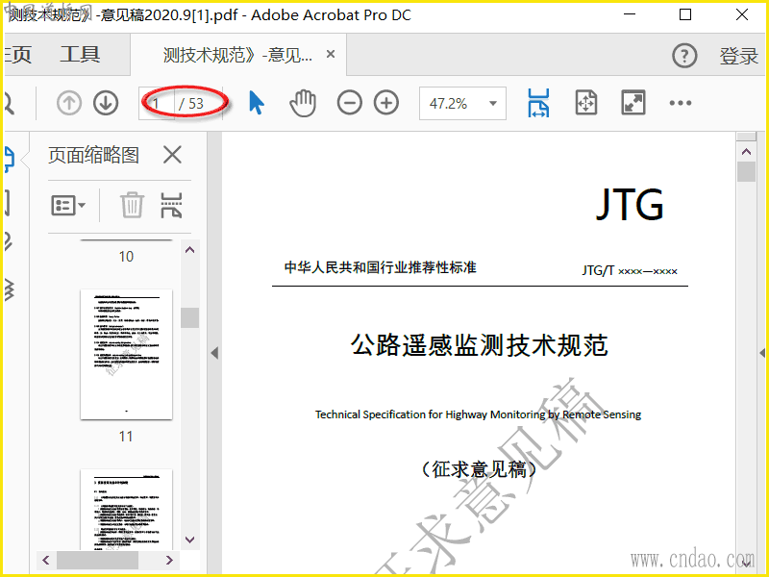Open layers sidebar icon
Screen dimensions: 769x577
tap(9, 289)
